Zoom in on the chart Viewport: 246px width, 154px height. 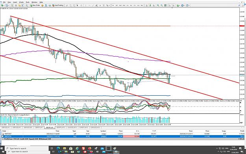158,6
